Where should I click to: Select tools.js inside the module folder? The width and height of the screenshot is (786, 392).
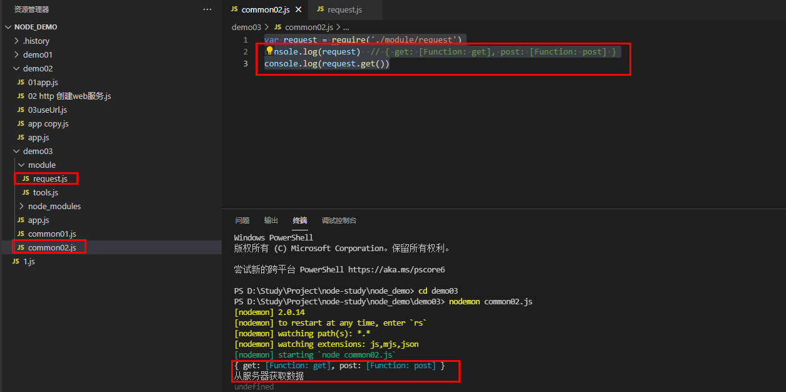45,192
